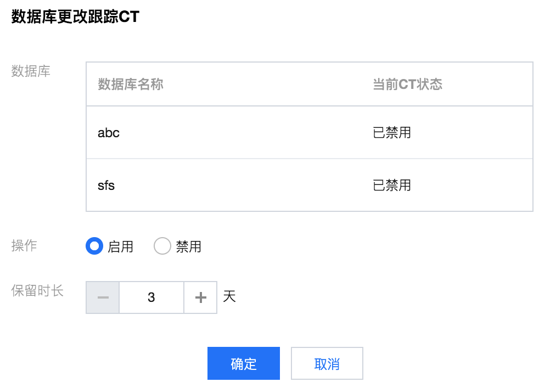Screen dimensions: 539x382
Task: Click the 操作 field label
Action: click(24, 246)
